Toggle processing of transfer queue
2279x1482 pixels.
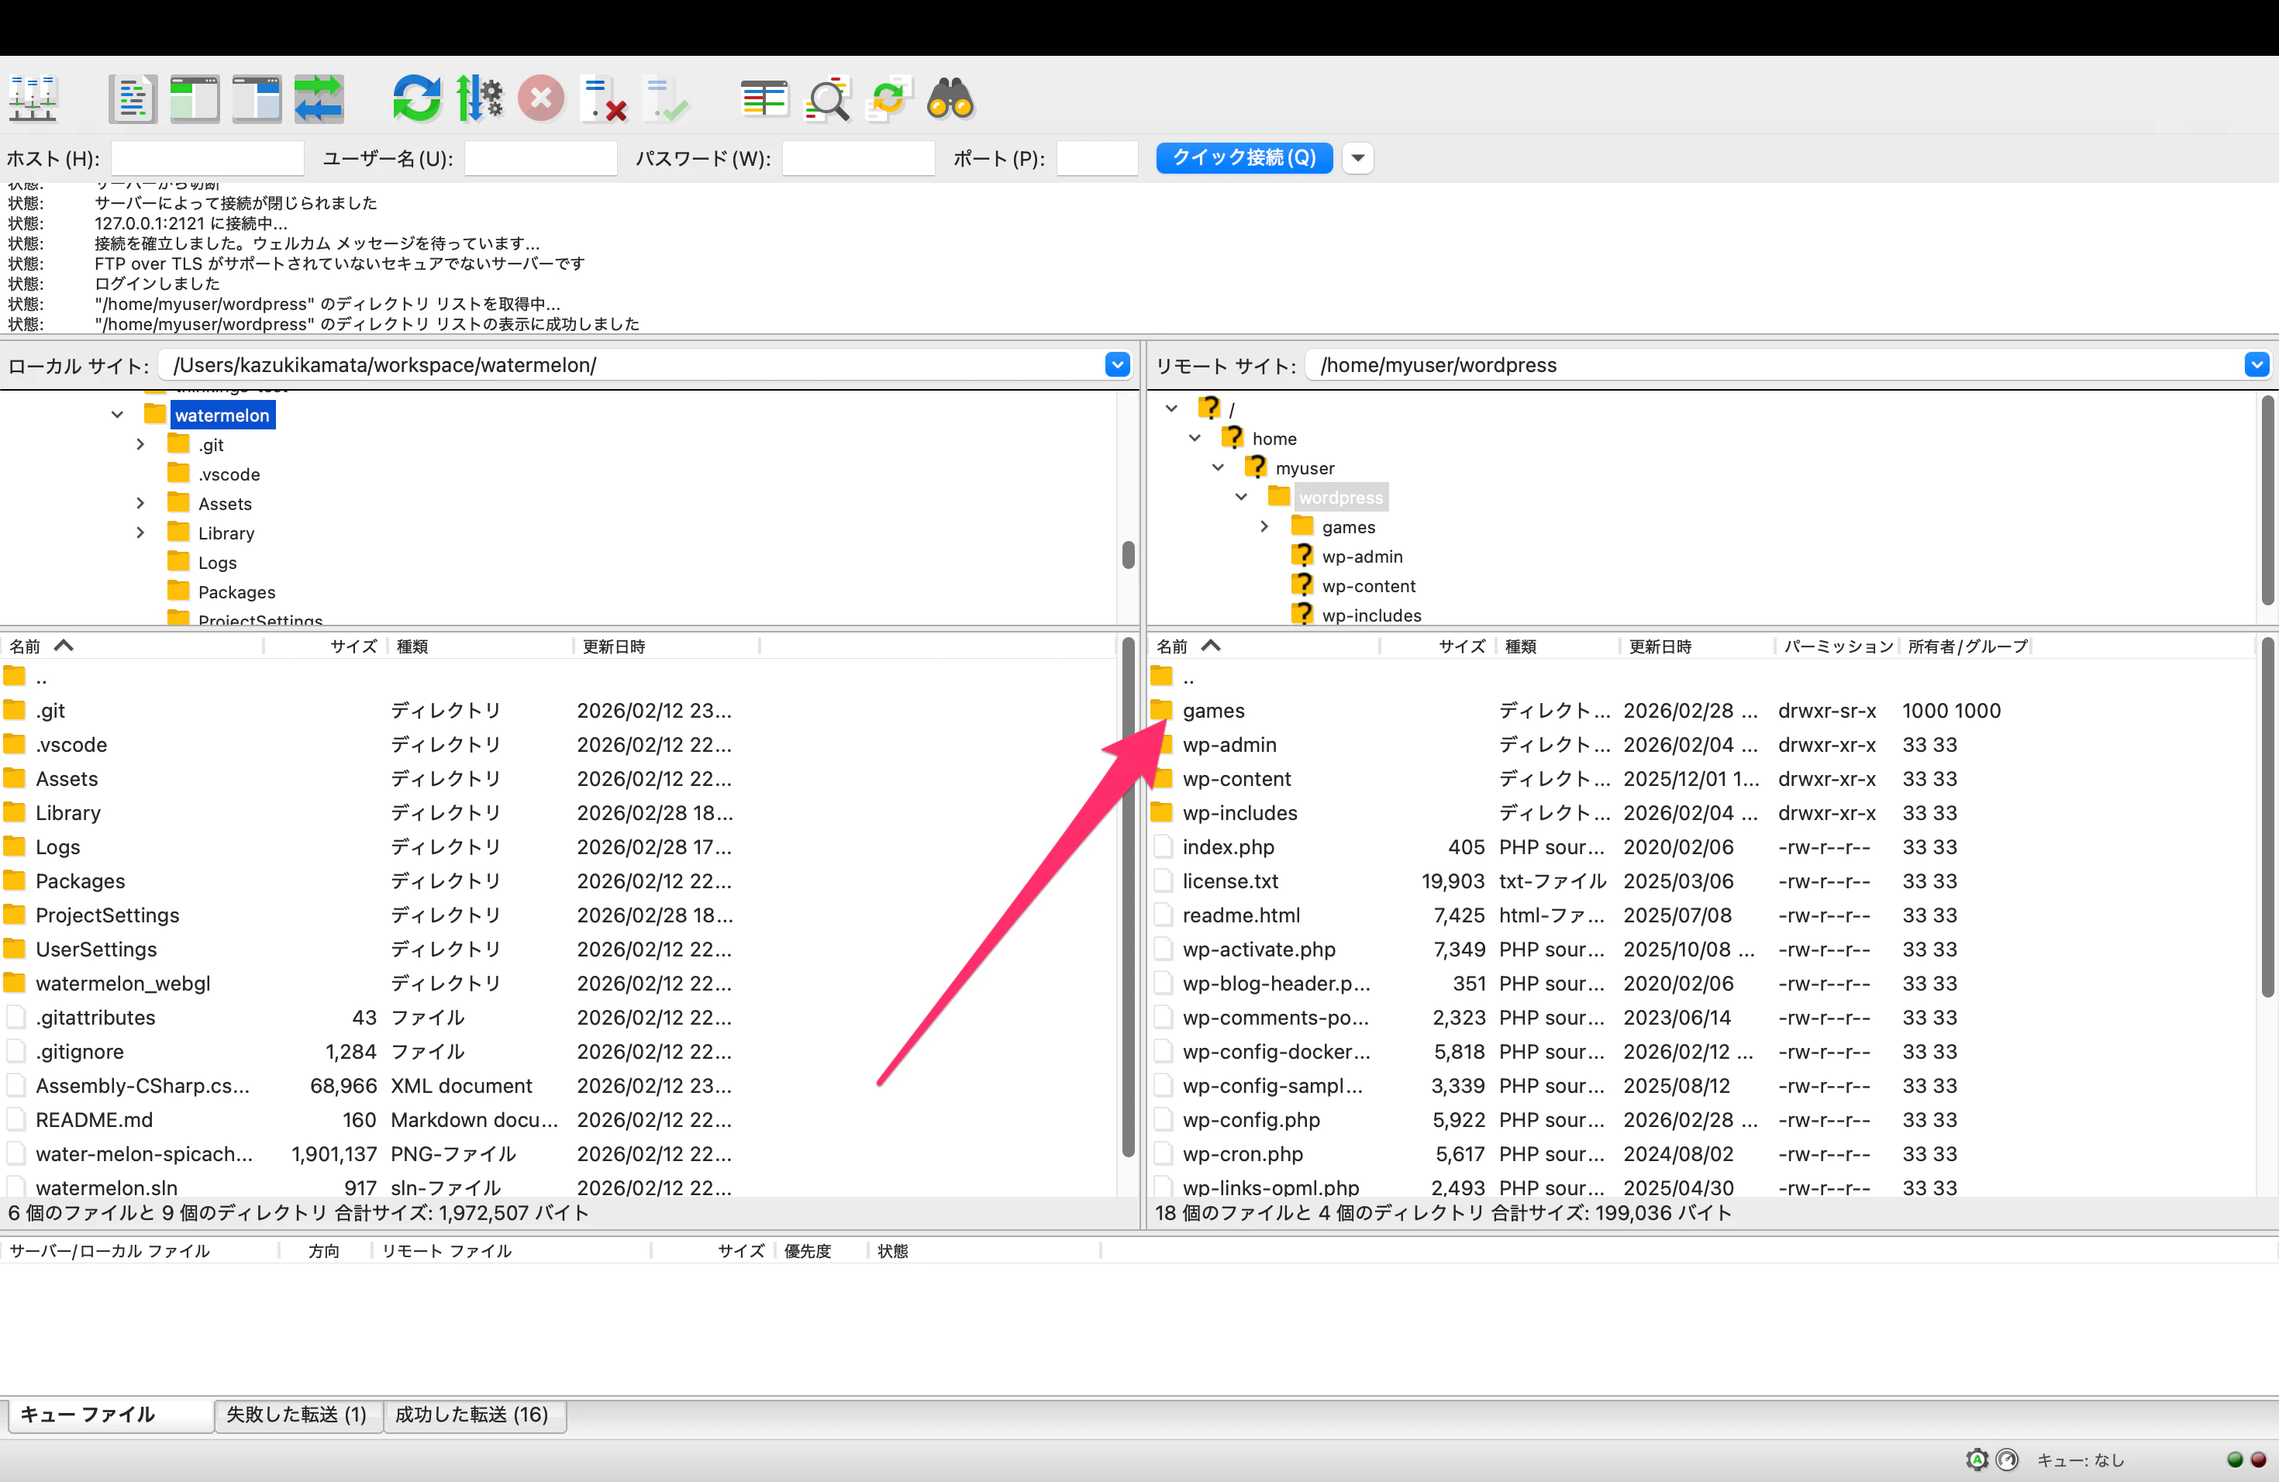pos(479,98)
